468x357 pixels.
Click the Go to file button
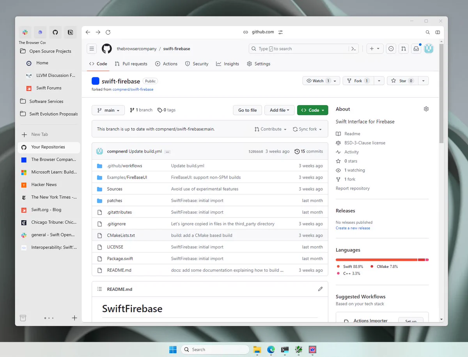(x=247, y=110)
